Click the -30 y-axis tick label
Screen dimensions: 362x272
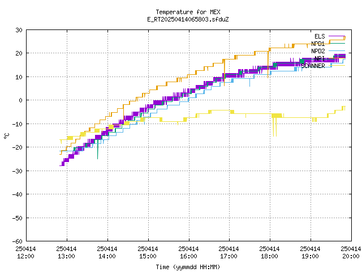tap(17, 171)
